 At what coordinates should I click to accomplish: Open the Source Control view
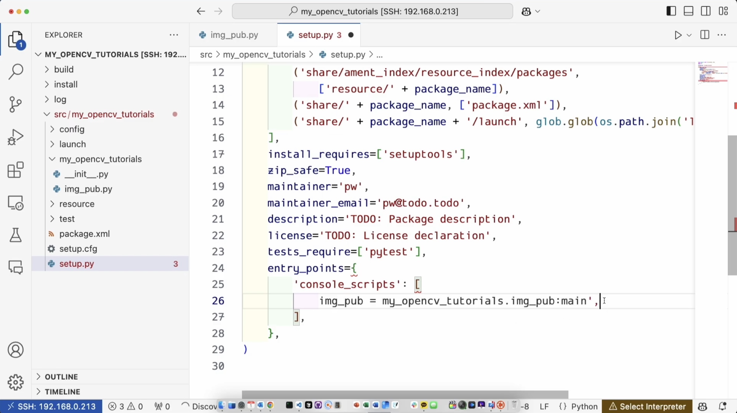tap(15, 104)
